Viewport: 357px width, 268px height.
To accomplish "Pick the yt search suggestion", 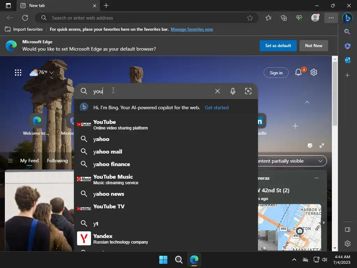I will coord(166,223).
